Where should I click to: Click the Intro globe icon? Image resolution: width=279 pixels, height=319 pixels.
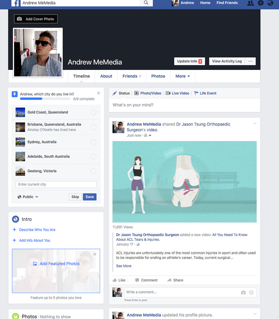[x=16, y=219]
